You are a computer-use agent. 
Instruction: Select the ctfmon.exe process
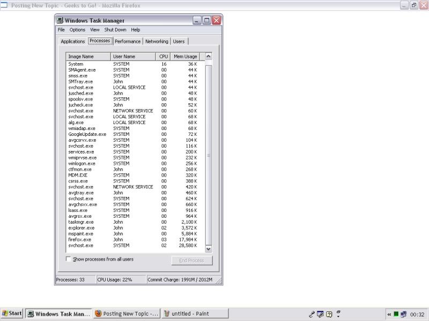pos(136,169)
